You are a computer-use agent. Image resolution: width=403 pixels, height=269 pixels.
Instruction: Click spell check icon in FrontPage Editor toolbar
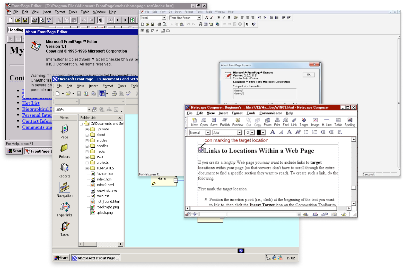[x=49, y=20]
